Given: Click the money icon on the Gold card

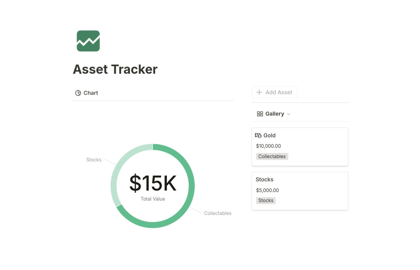Looking at the screenshot, I should [x=258, y=135].
